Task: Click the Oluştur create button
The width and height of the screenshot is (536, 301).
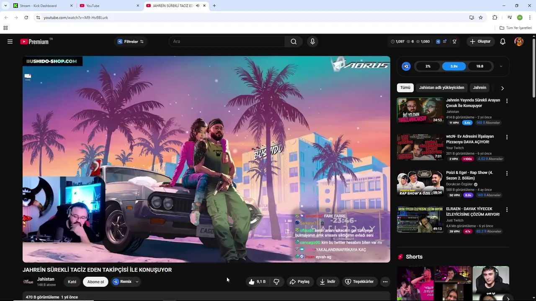Action: [x=480, y=41]
